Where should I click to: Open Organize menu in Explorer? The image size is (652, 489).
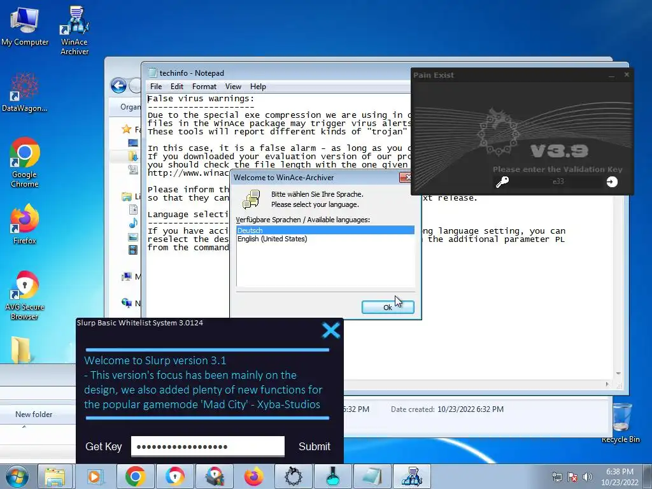(x=130, y=107)
